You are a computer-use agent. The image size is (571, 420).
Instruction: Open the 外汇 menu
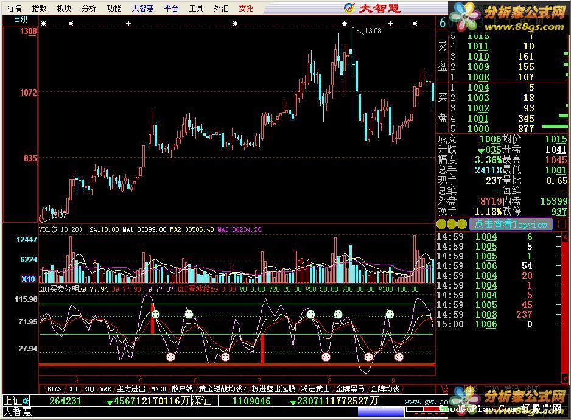221,8
